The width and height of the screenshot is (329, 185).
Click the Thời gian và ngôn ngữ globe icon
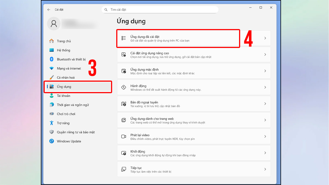pyautogui.click(x=52, y=105)
